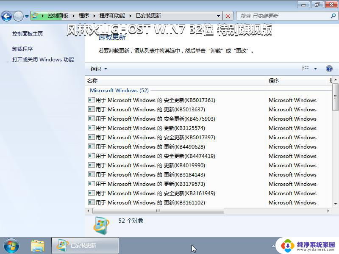Click the horizontal scrollbar thumb
This screenshot has width=339, height=254.
[158, 211]
